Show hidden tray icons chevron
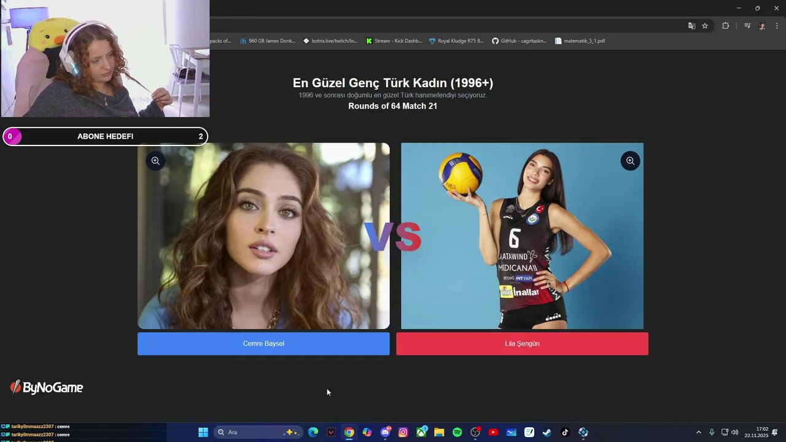786x442 pixels. click(x=698, y=432)
